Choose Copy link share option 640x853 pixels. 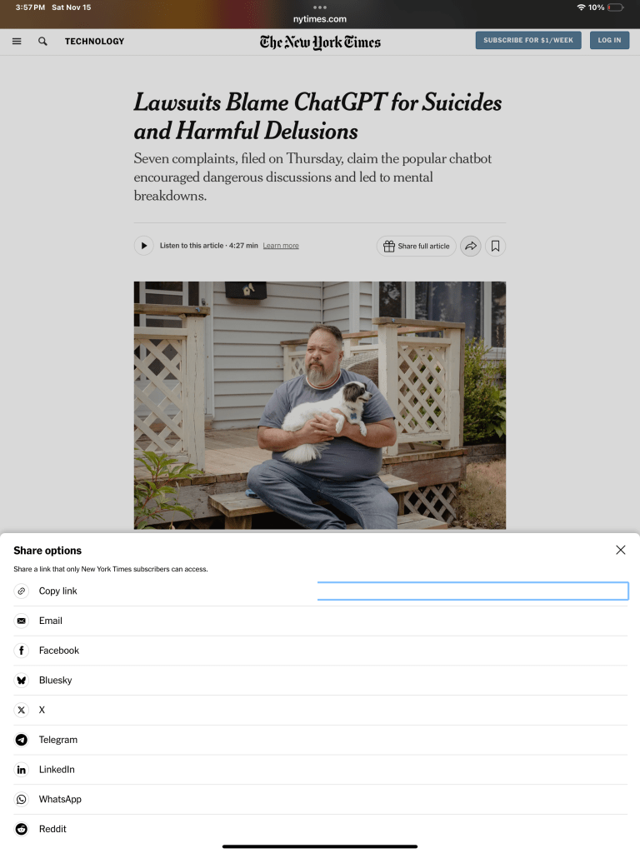coord(57,591)
